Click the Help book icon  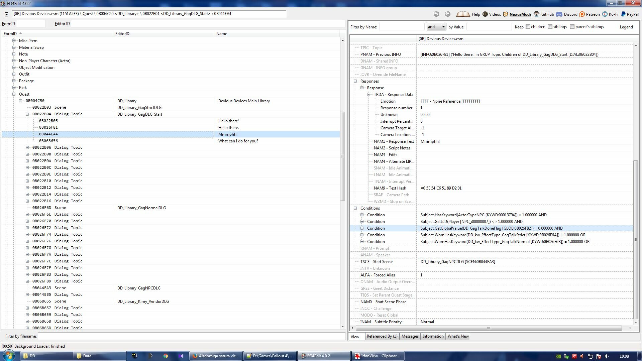pyautogui.click(x=463, y=14)
